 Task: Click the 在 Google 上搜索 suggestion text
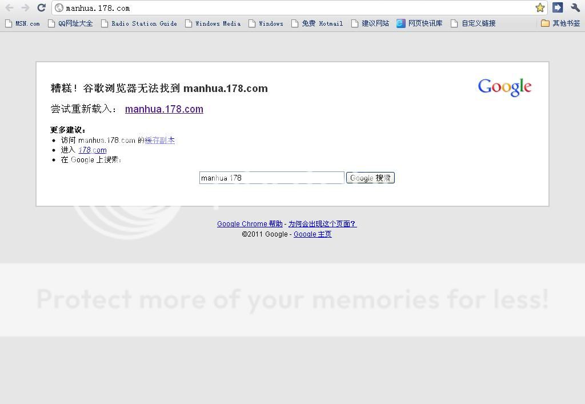click(x=91, y=159)
